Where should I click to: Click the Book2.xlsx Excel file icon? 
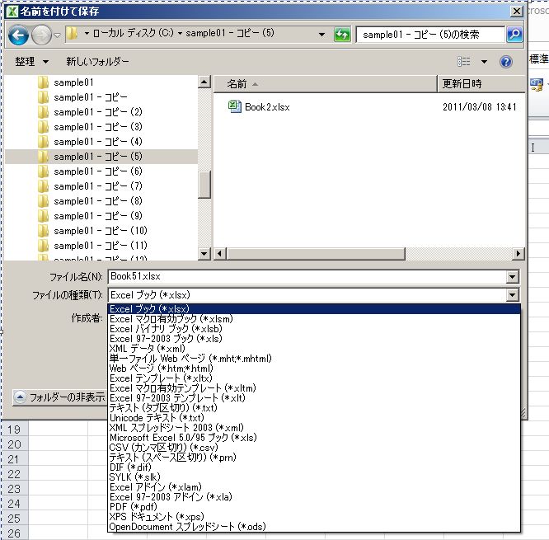(234, 106)
